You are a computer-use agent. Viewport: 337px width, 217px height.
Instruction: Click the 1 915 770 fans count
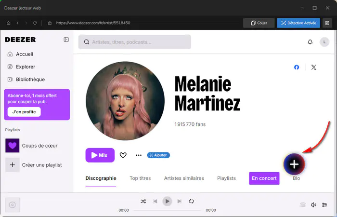[190, 124]
